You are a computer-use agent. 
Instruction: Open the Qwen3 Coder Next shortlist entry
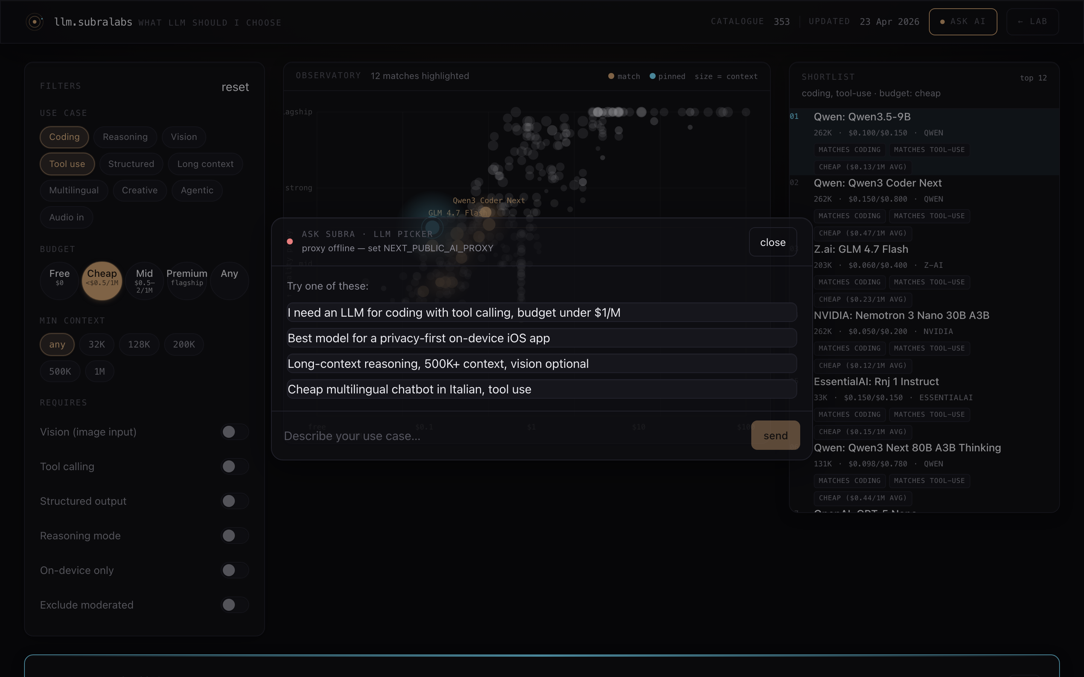924,208
